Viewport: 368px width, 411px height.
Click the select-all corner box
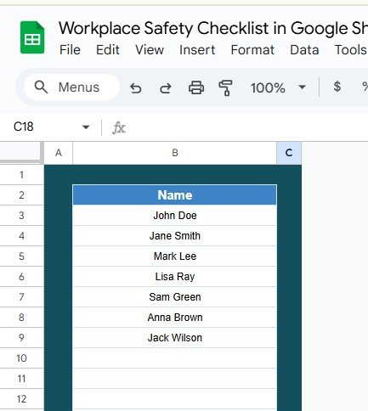coord(21,152)
